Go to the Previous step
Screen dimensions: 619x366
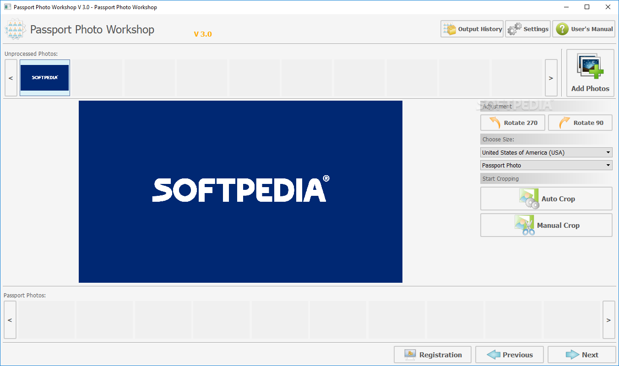510,355
